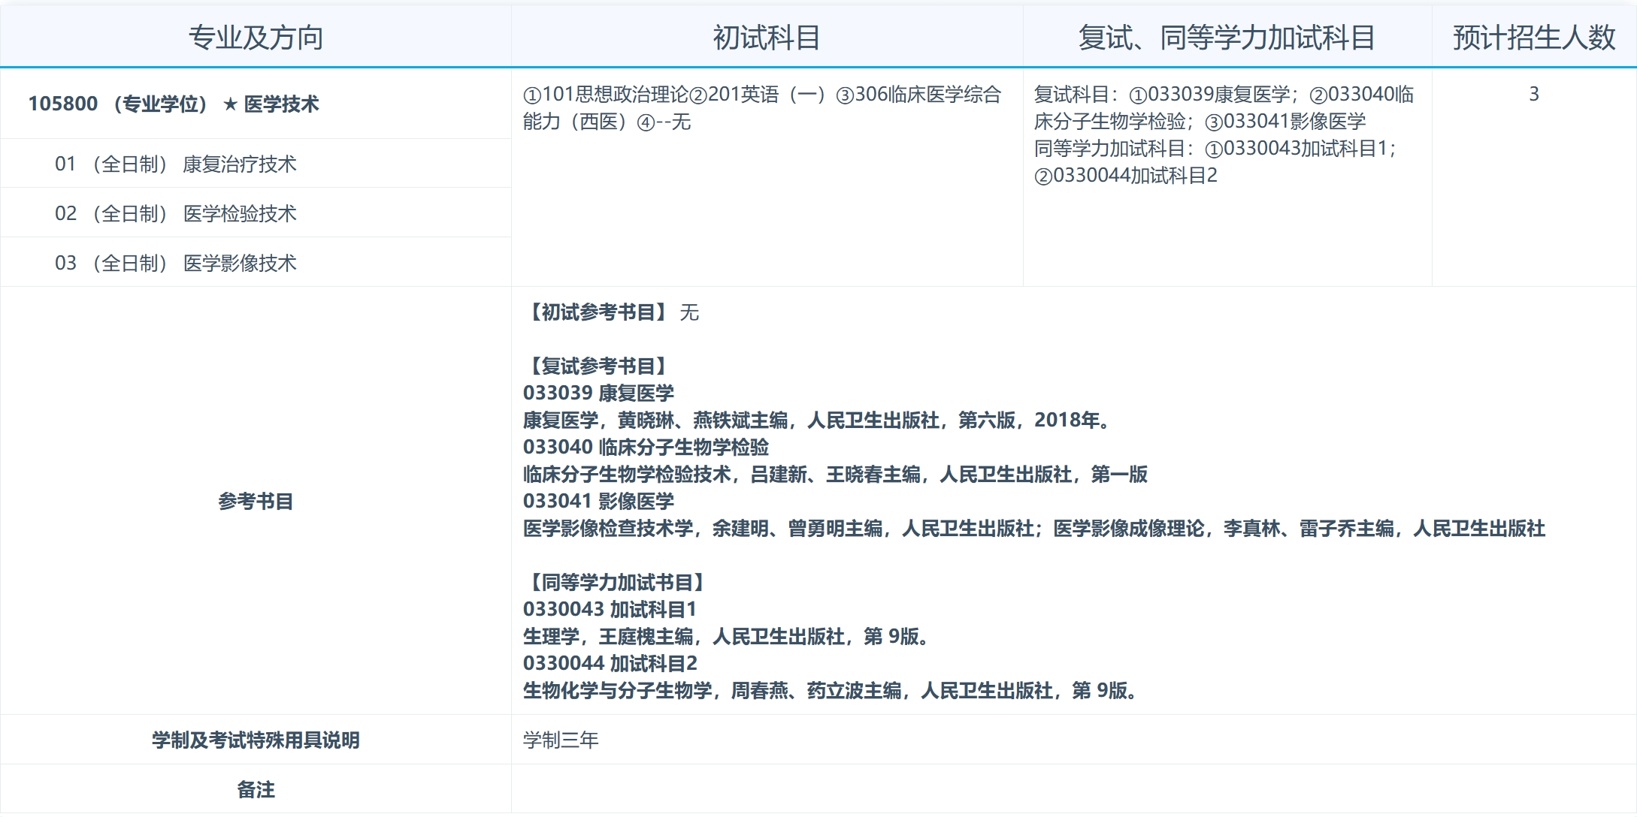Viewport: 1637px width, 817px height.
Task: Click the 01 康复治疗技术 direction
Action: [177, 163]
